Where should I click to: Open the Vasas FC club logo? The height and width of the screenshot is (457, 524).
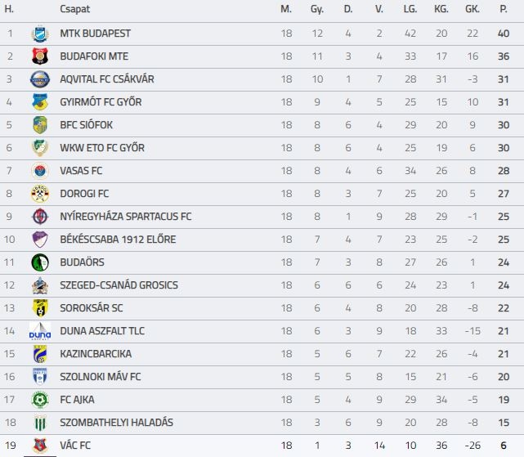[x=40, y=171]
